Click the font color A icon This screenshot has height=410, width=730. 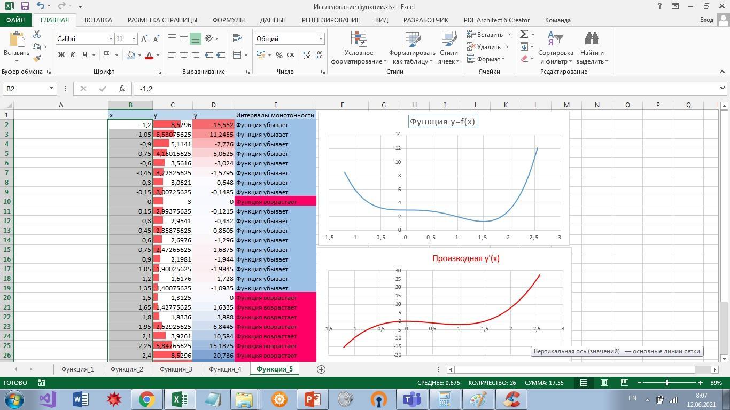click(x=149, y=55)
